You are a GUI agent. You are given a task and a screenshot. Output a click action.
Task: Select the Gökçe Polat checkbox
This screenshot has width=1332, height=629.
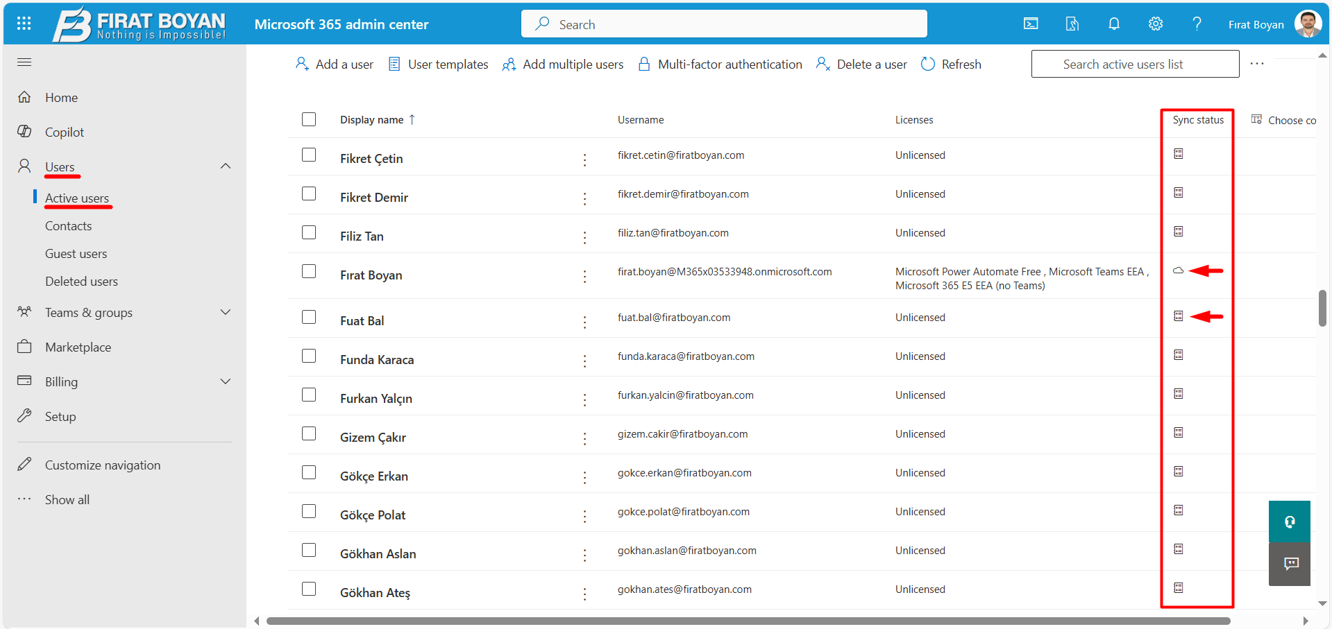click(309, 511)
